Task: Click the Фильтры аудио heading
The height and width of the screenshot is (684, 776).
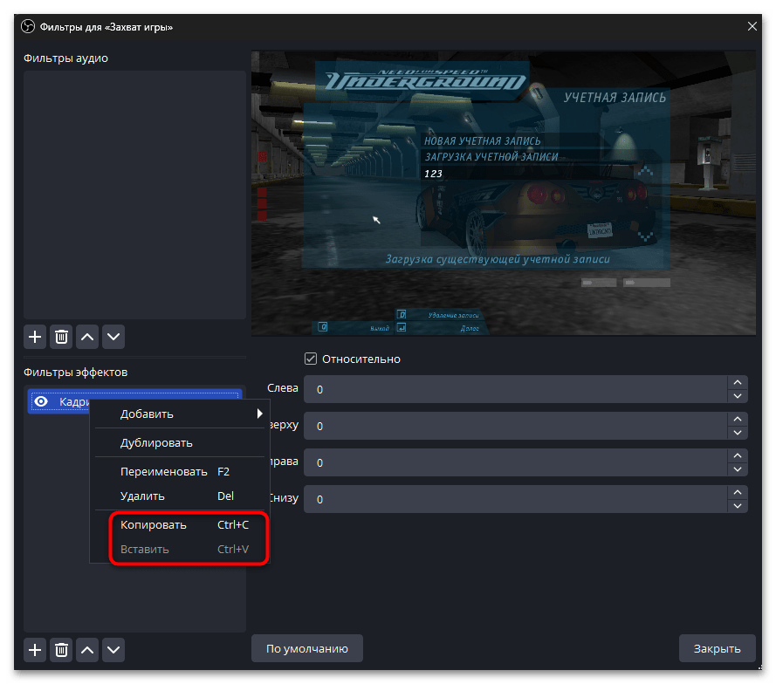Action: (x=65, y=58)
